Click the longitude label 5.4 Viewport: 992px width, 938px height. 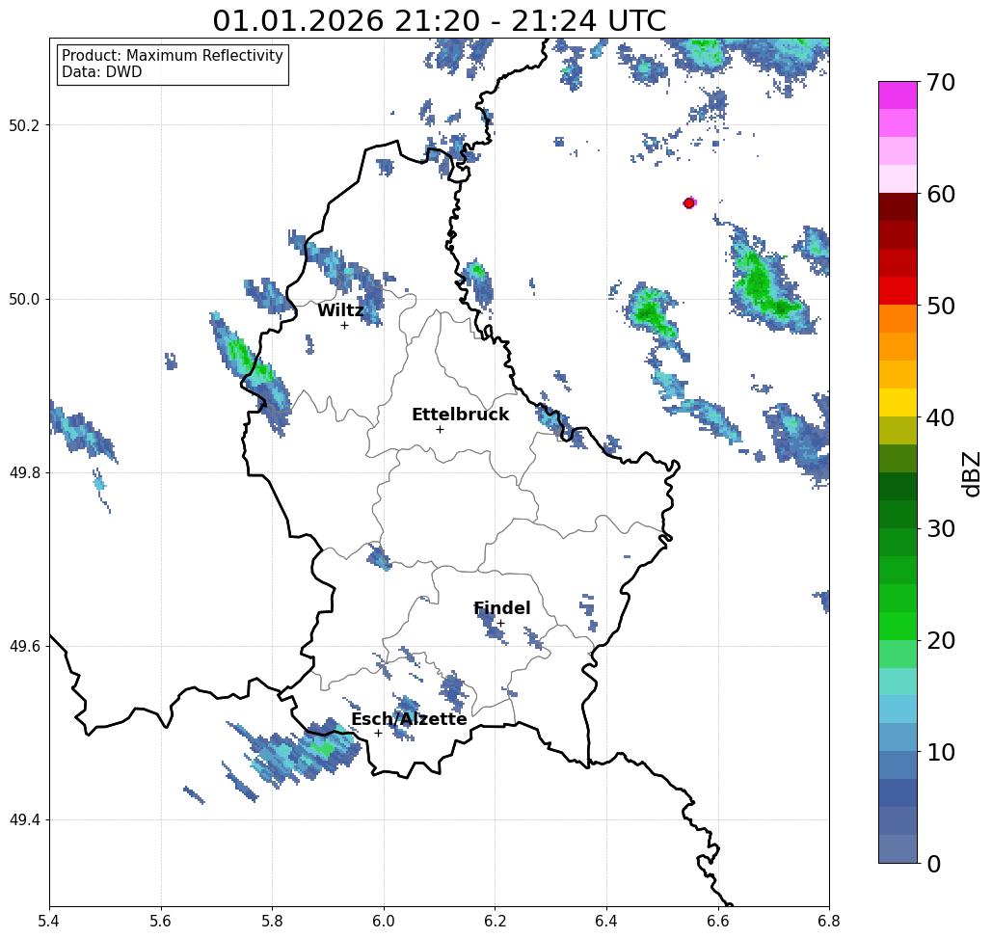[49, 921]
